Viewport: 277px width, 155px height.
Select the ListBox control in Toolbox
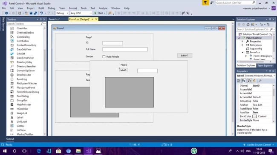pos(20,126)
